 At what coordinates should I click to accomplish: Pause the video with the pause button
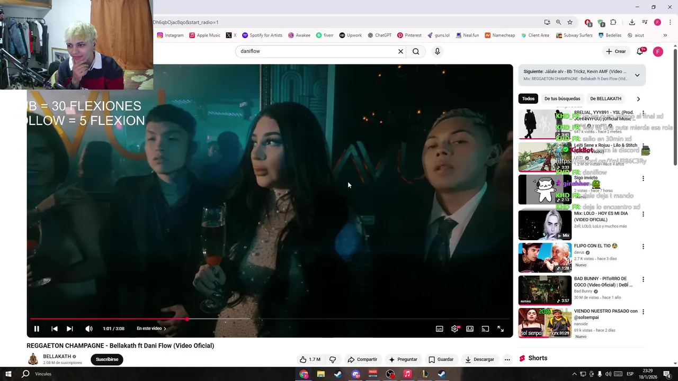[37, 329]
